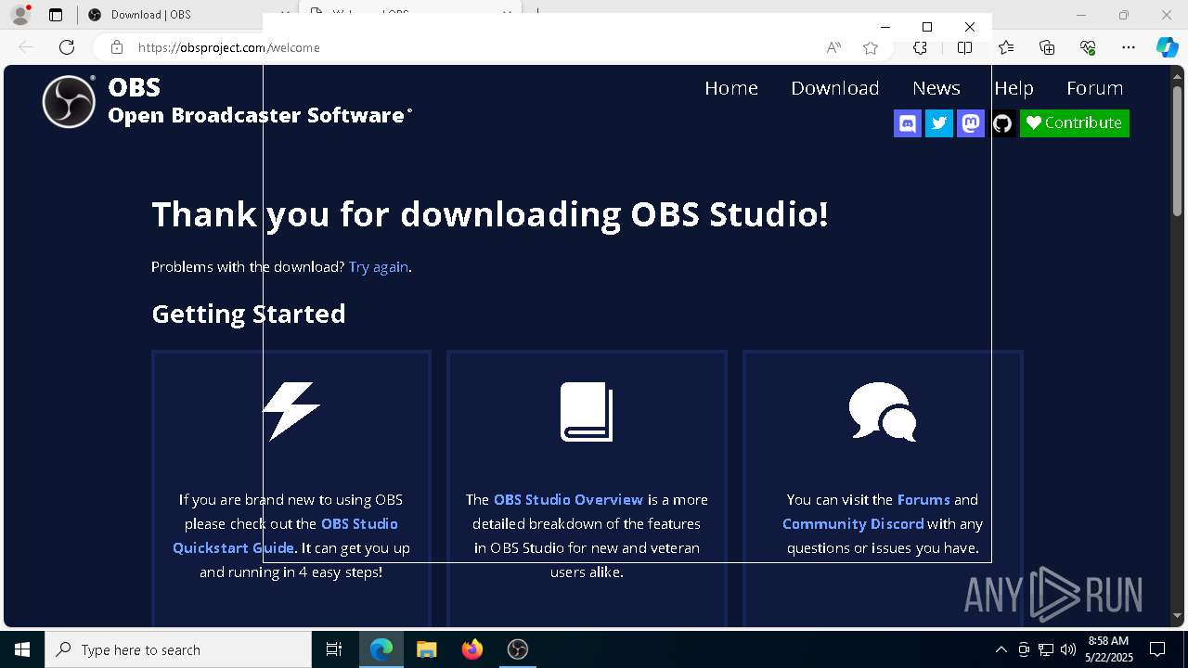View site information lock icon
This screenshot has height=668, width=1188.
pyautogui.click(x=117, y=47)
